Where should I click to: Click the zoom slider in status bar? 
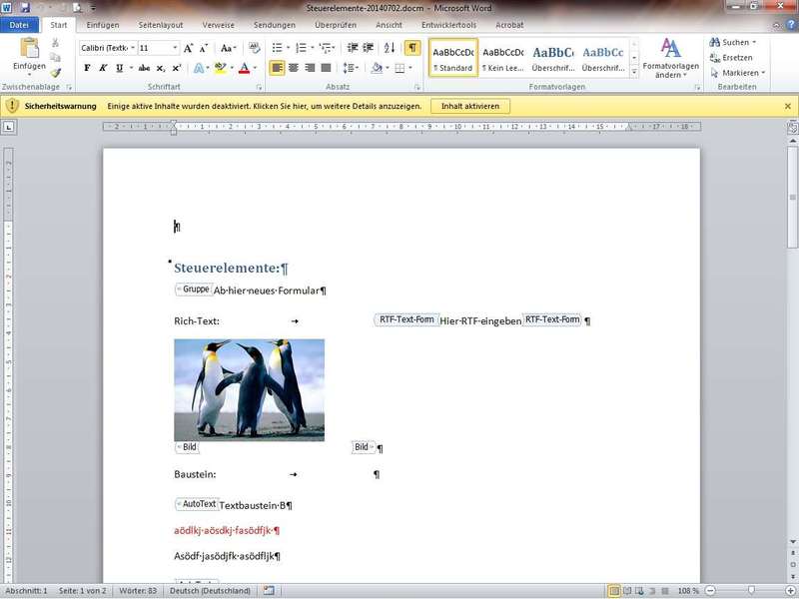750,591
